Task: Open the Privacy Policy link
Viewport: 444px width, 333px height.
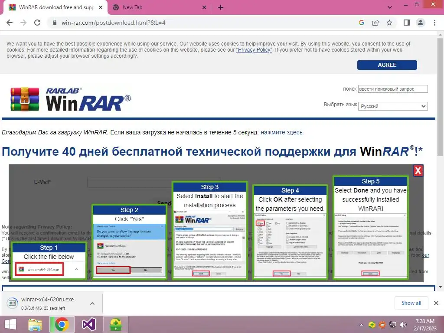Action: click(254, 50)
